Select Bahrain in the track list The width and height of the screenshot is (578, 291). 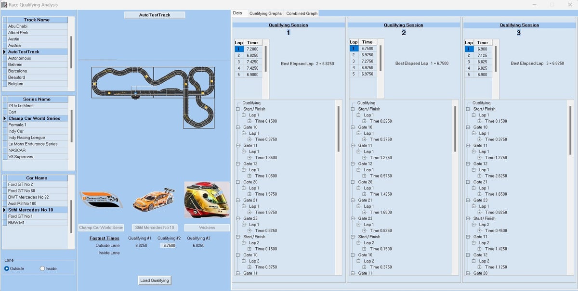(x=37, y=64)
